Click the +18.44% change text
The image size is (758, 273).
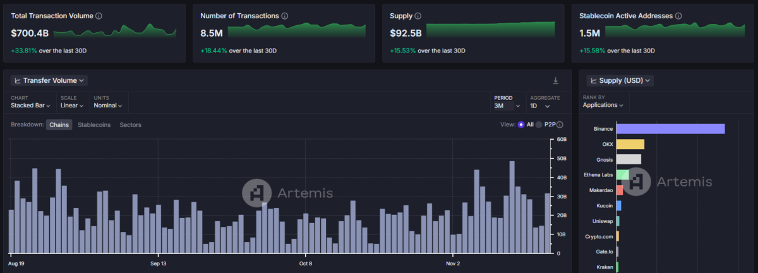[x=214, y=51]
